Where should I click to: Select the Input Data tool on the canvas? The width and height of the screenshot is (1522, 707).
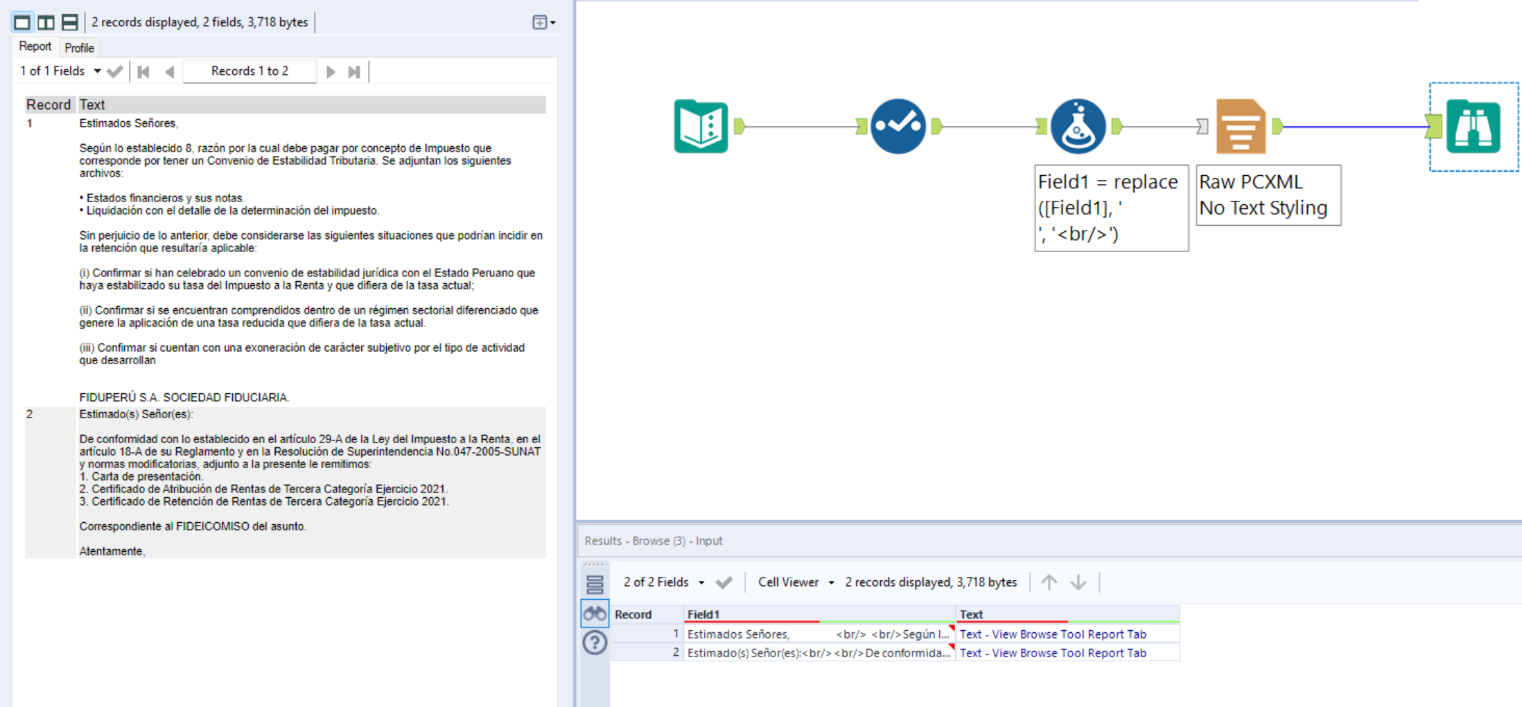click(701, 127)
